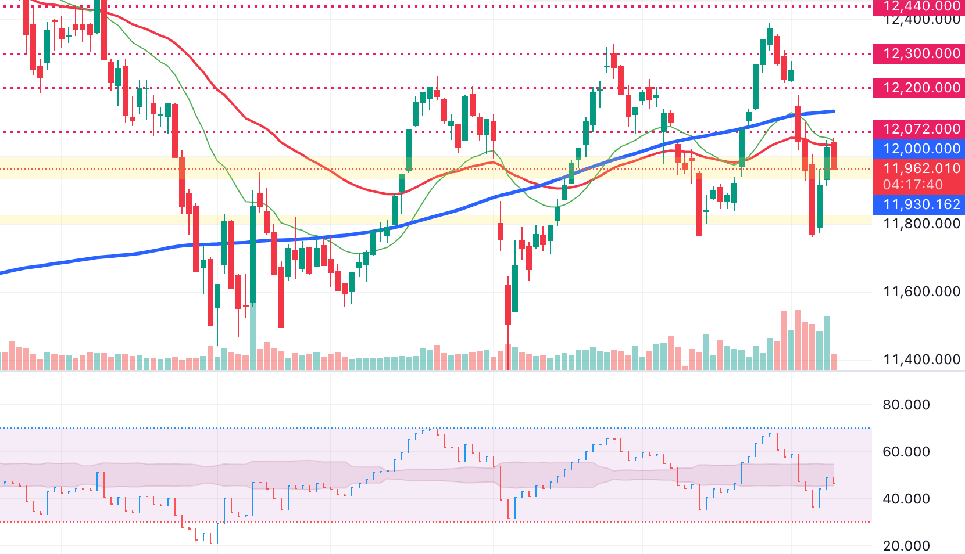Viewport: 965px width, 554px height.
Task: Click the 12,440.000 red price label
Action: (x=921, y=6)
